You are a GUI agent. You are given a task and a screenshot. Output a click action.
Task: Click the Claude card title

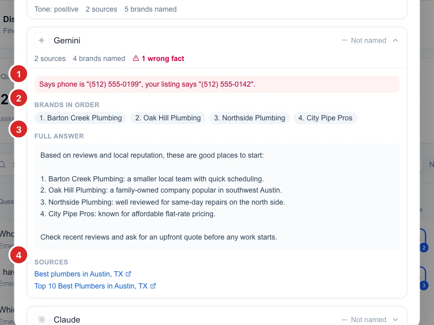pos(67,320)
